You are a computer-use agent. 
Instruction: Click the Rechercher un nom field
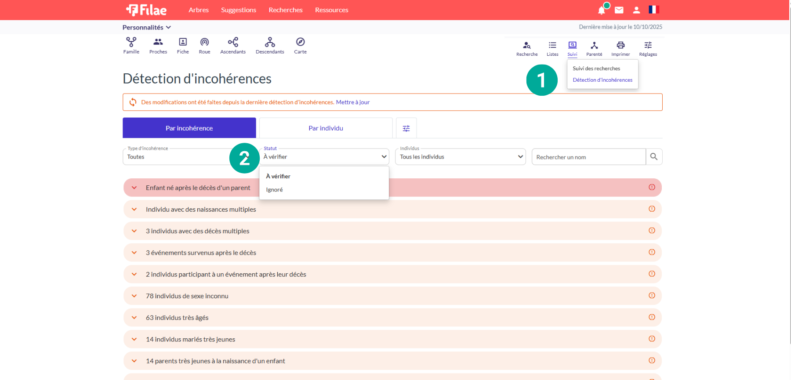coord(588,157)
